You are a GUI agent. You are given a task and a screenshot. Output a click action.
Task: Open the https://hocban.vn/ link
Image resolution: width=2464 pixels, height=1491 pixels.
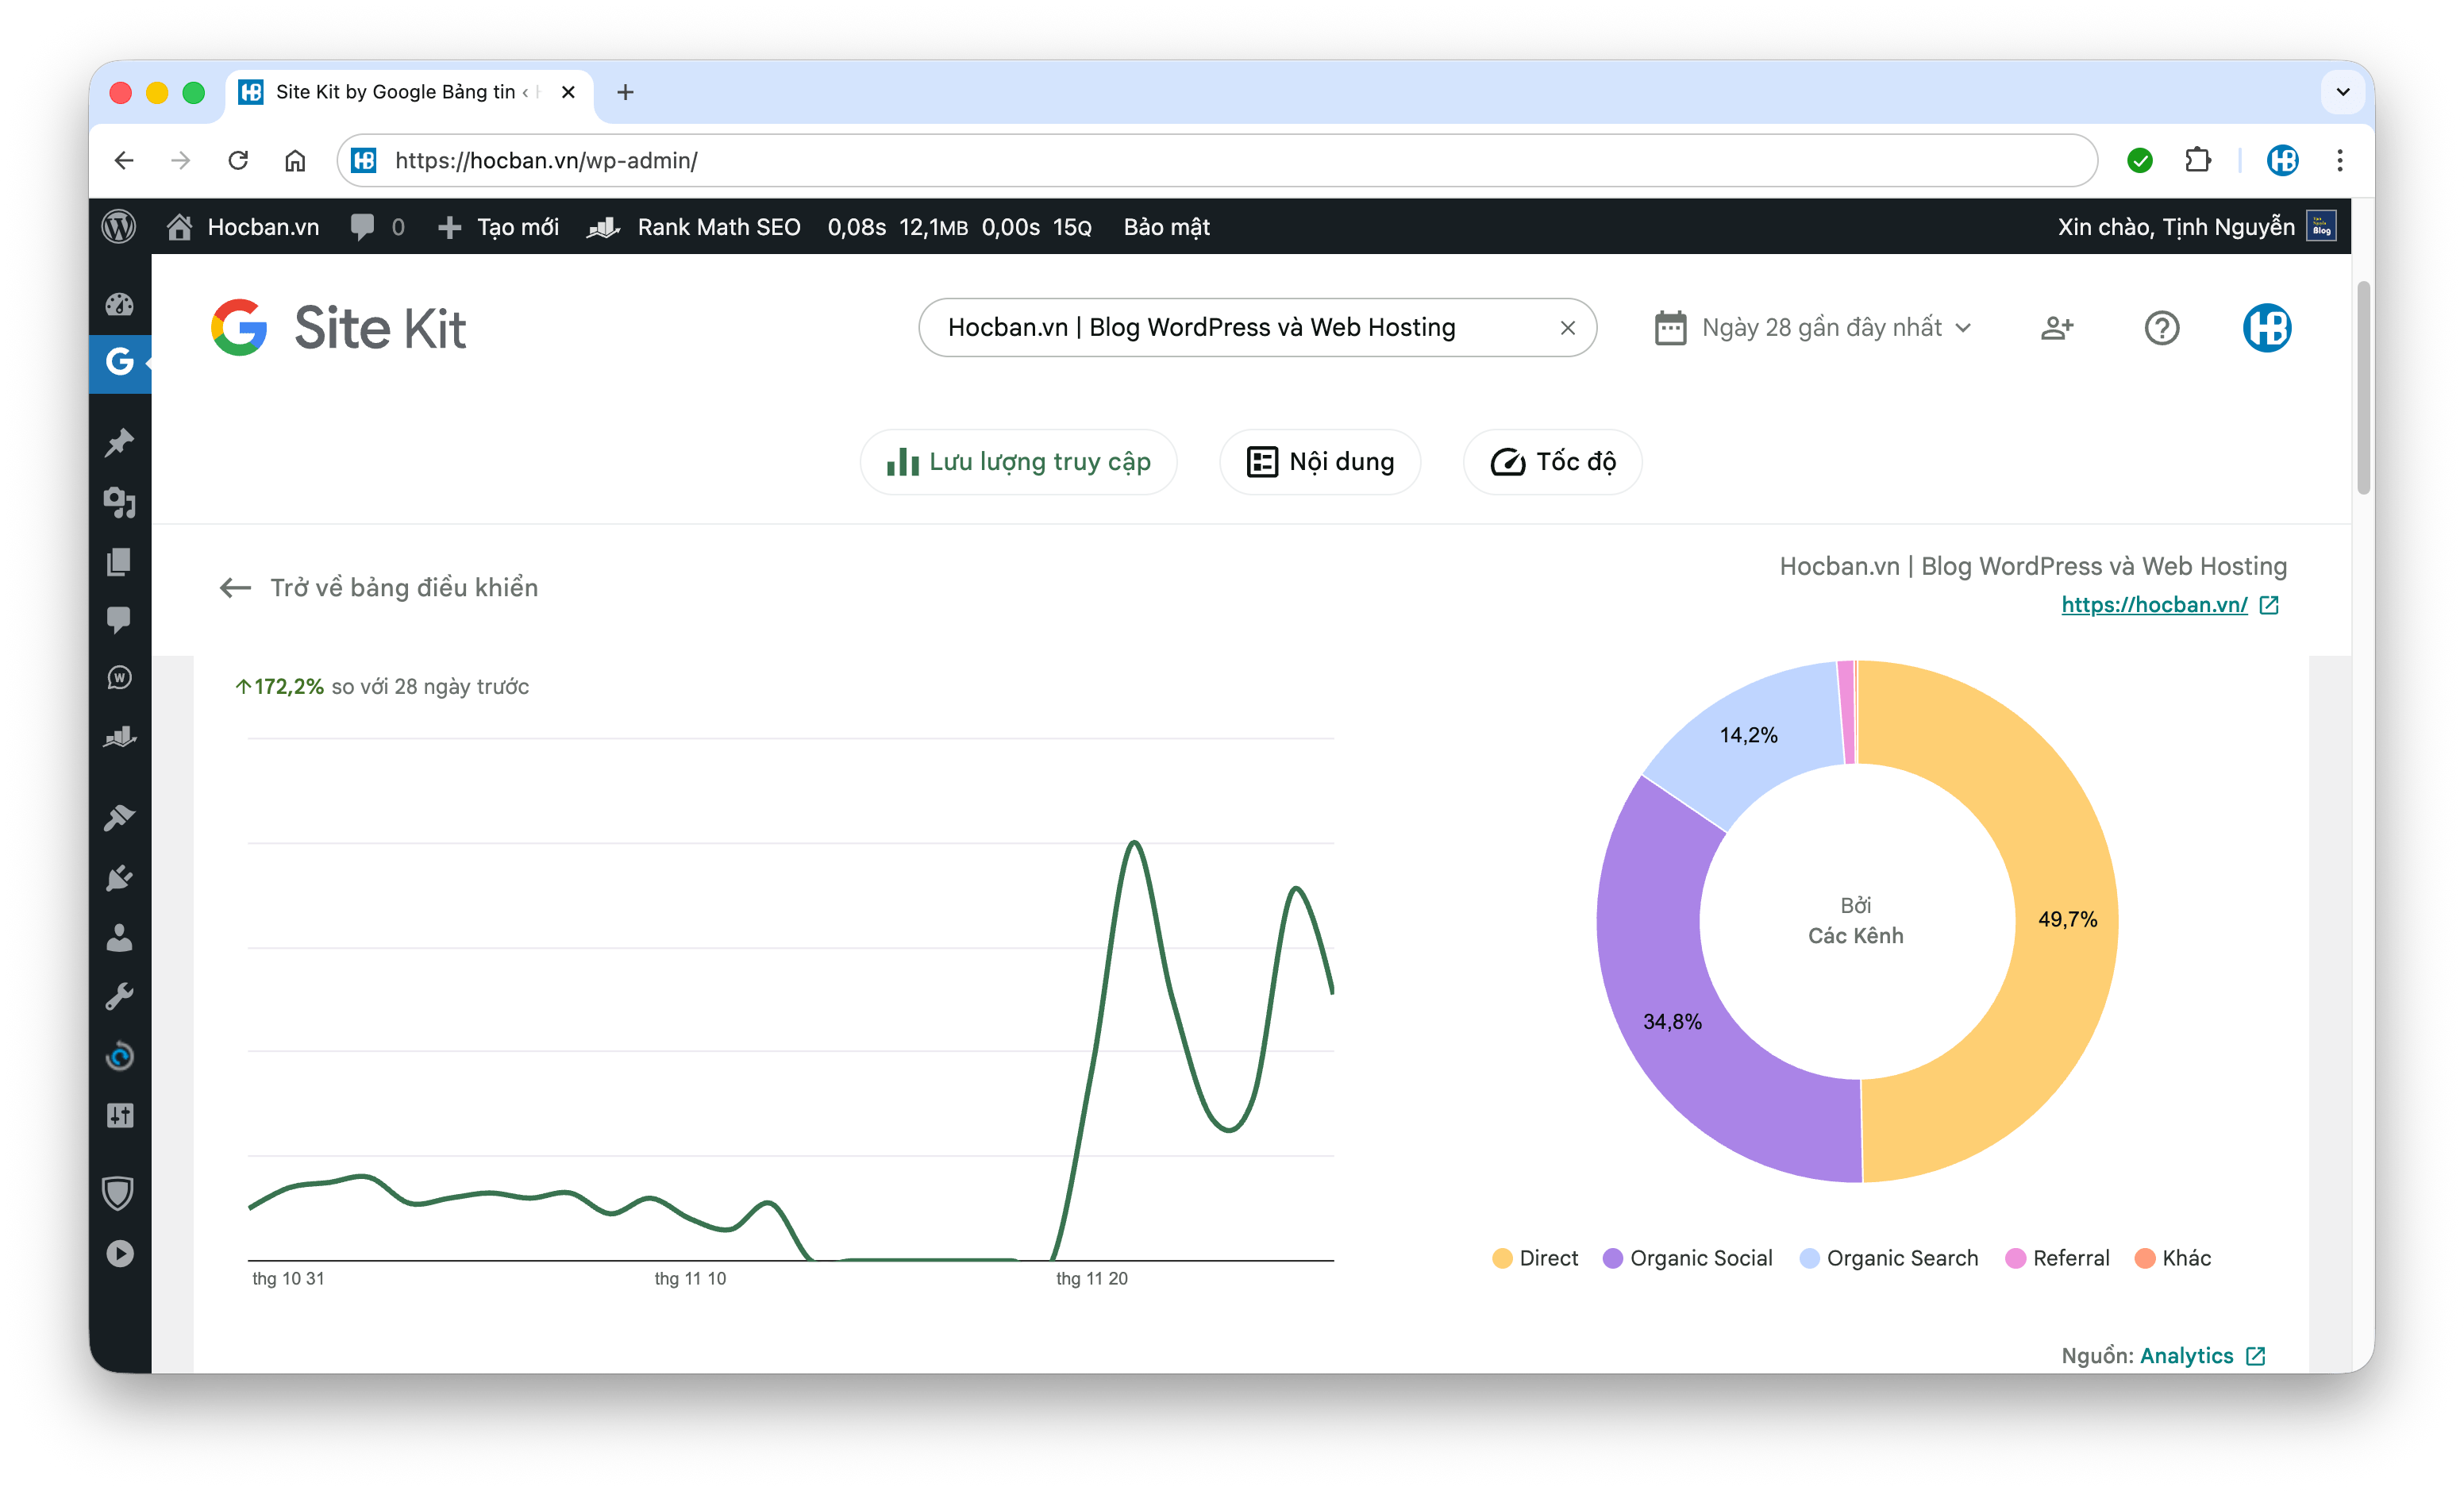pos(2154,605)
